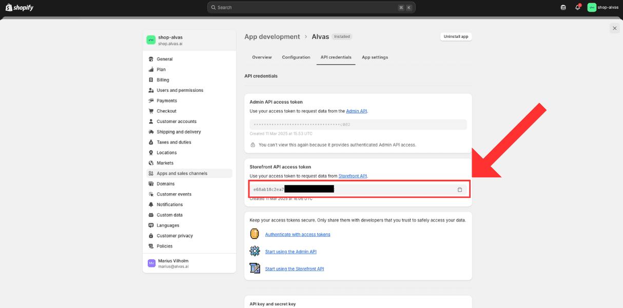The image size is (623, 308).
Task: Open Start using the Admin API link
Action: 291,252
